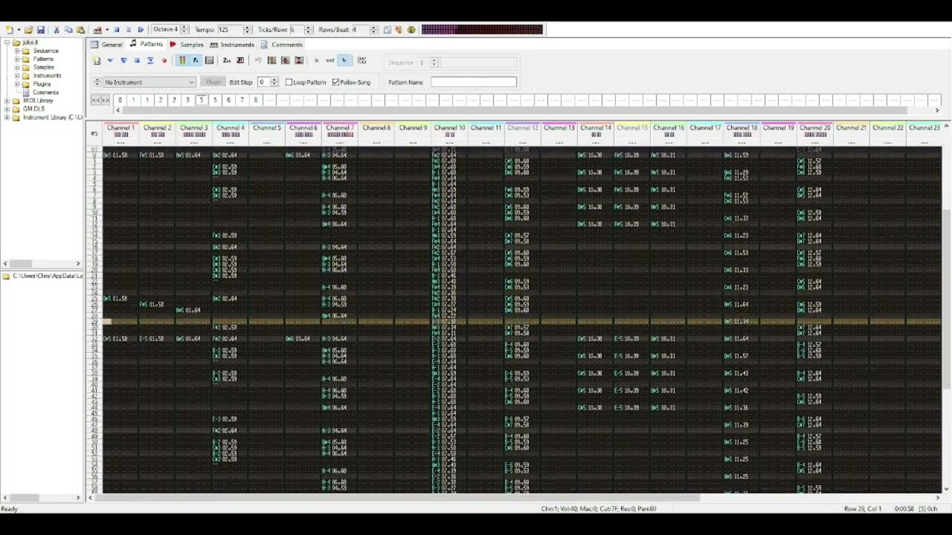The image size is (952, 535).
Task: Expand the GM.DLS node
Action: click(x=7, y=108)
